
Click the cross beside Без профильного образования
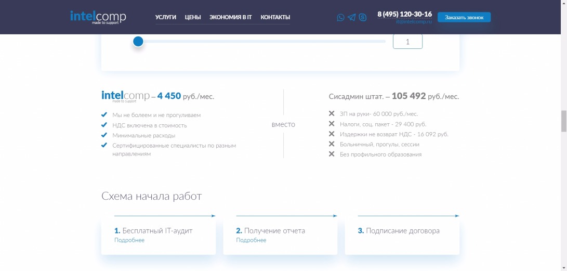[x=331, y=154]
